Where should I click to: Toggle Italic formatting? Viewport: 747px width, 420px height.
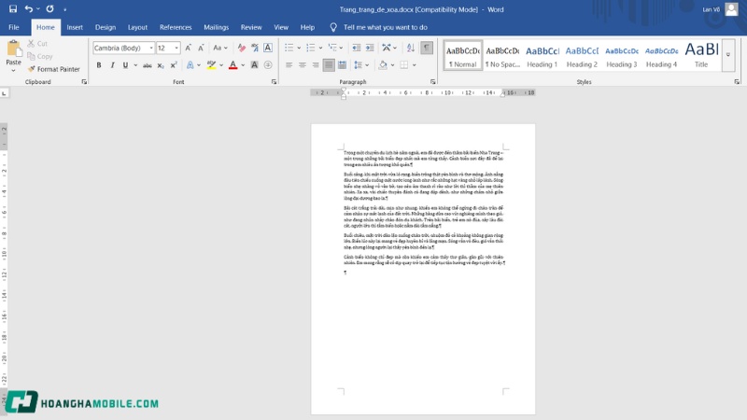(x=112, y=65)
